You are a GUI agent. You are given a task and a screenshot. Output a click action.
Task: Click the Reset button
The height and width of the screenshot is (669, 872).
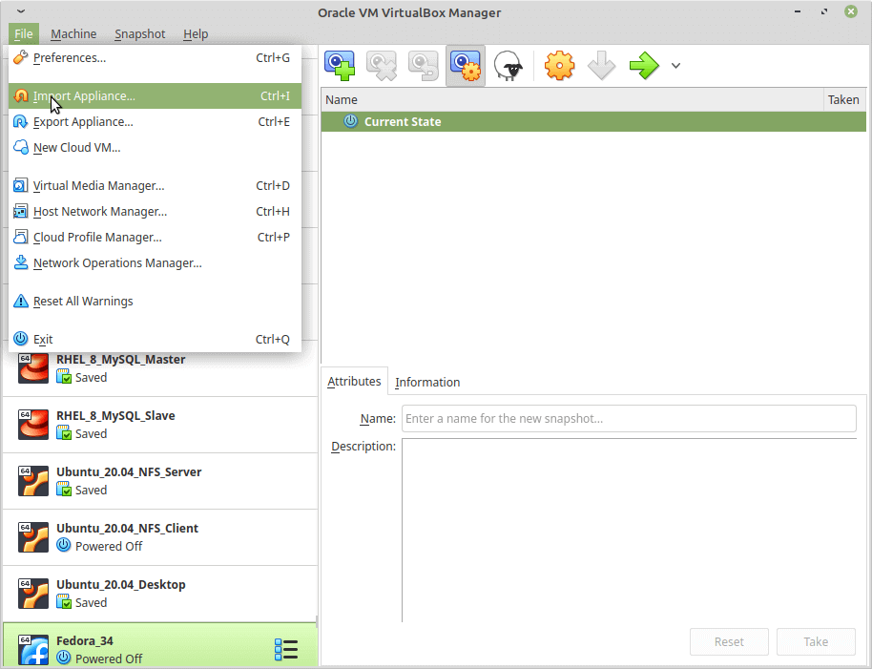click(x=729, y=641)
